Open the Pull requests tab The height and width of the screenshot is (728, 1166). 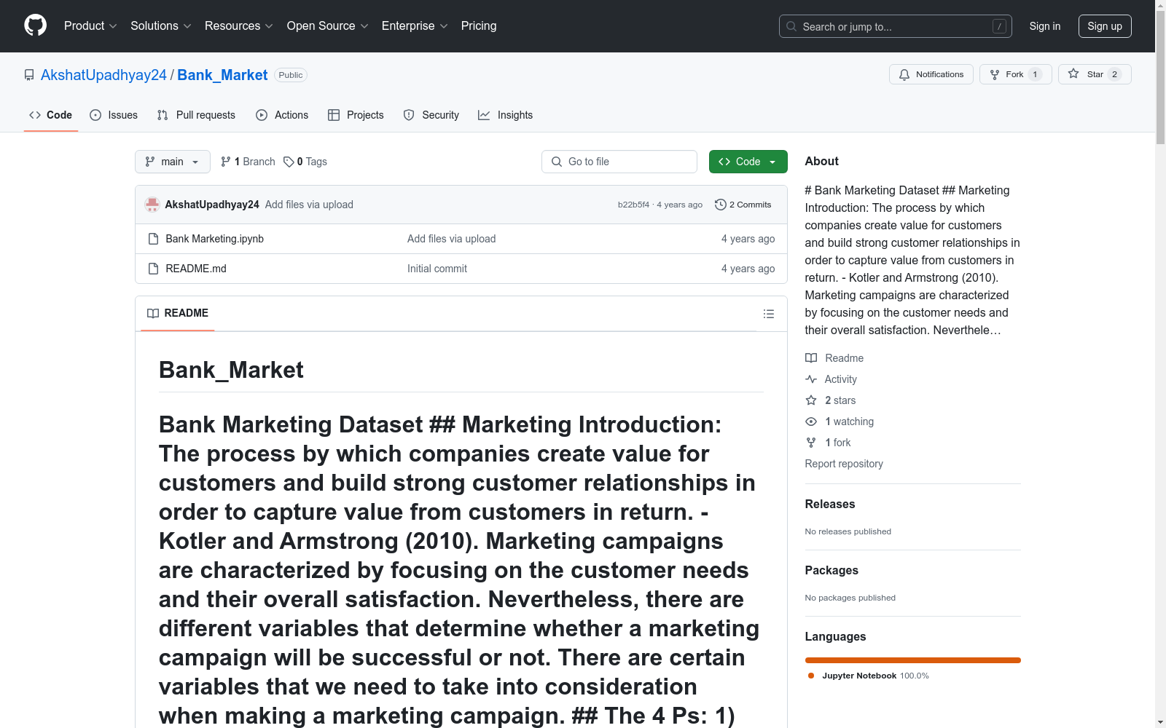point(196,115)
